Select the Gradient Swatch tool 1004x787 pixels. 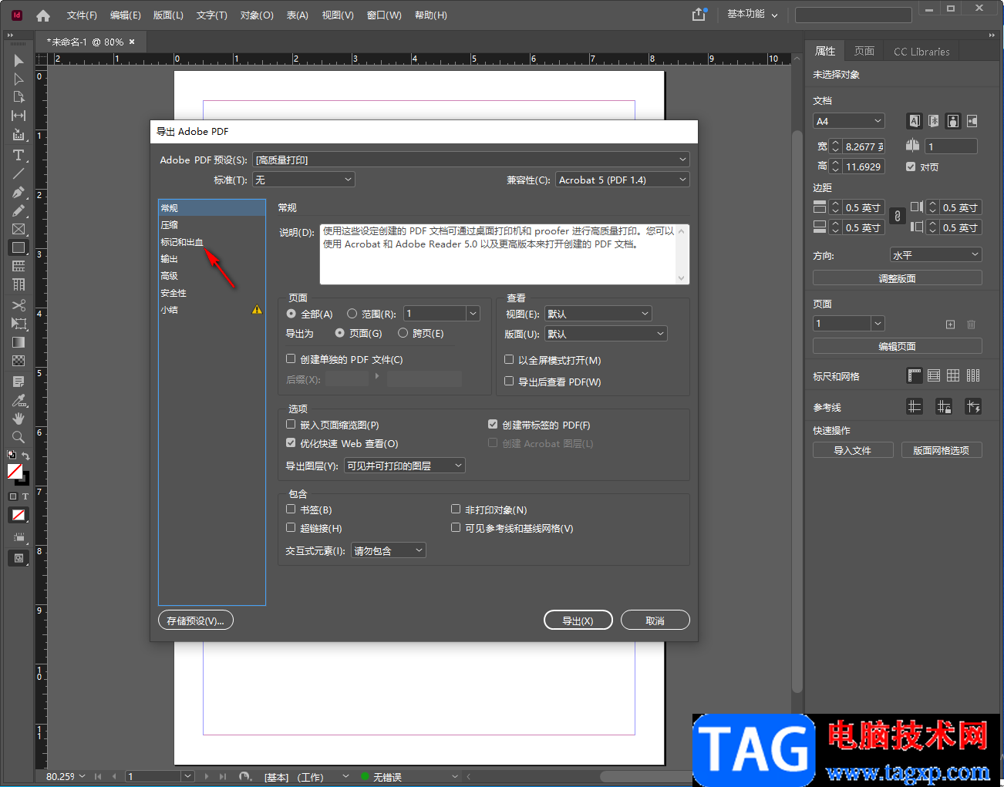[x=19, y=342]
